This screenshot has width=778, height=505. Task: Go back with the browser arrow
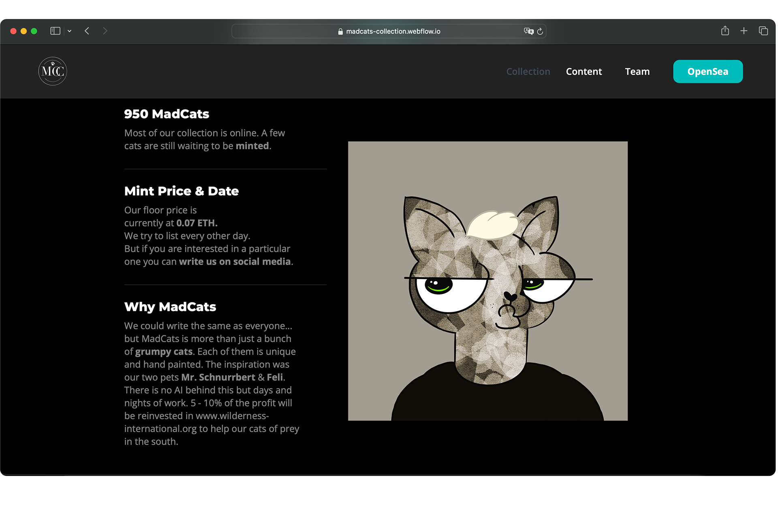tap(87, 31)
